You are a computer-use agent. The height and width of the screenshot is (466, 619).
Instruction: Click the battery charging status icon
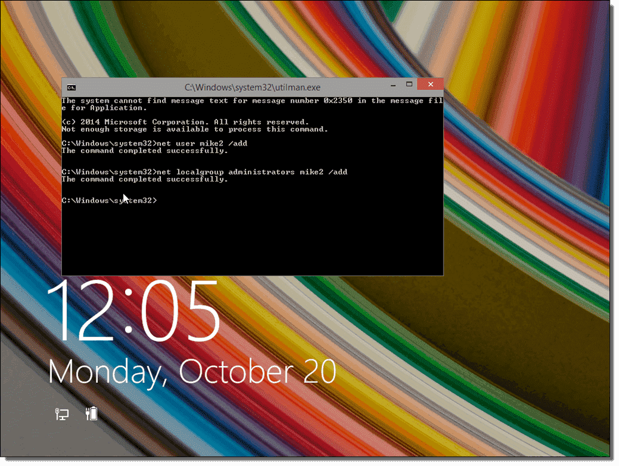click(x=91, y=414)
